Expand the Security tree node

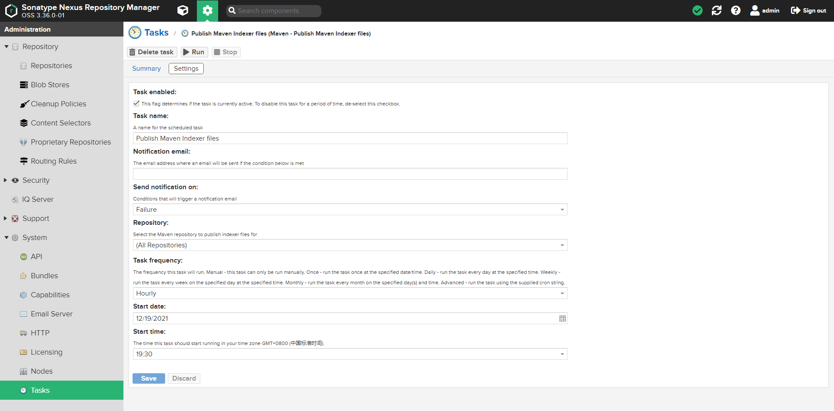tap(5, 180)
